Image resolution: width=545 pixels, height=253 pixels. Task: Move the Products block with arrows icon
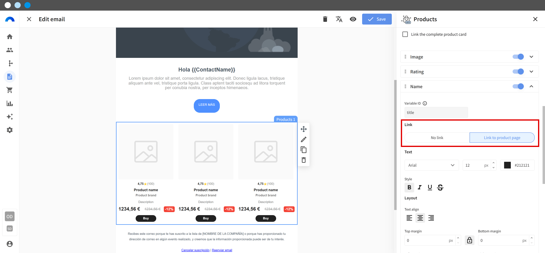pos(304,129)
